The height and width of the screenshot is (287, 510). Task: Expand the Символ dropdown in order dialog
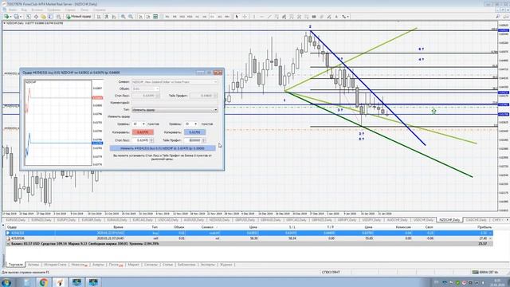tap(215, 82)
